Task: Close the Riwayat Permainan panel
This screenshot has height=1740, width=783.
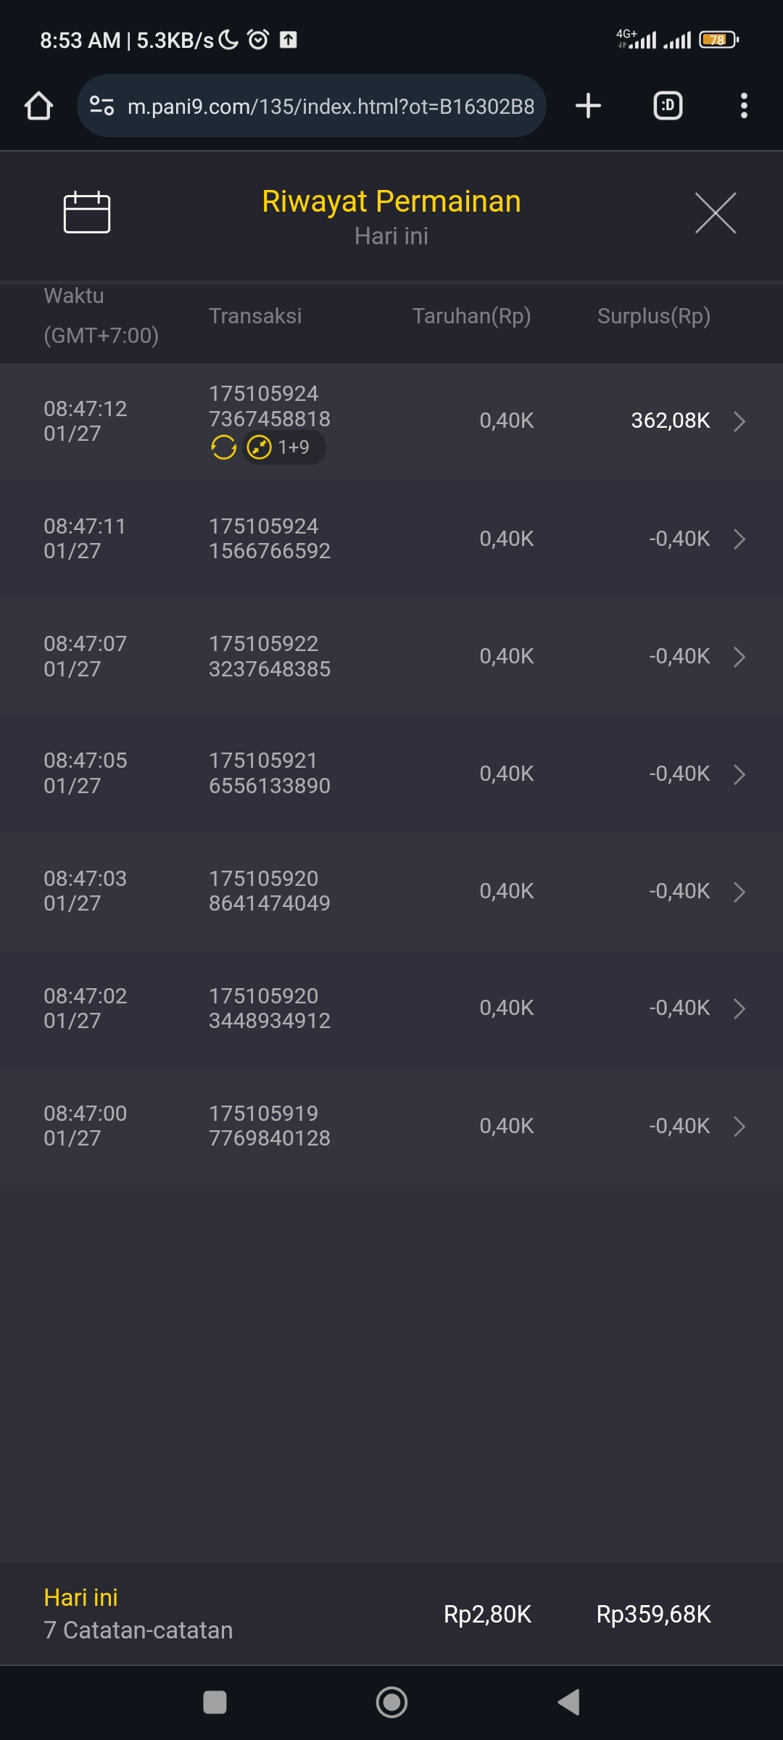Action: pyautogui.click(x=715, y=213)
